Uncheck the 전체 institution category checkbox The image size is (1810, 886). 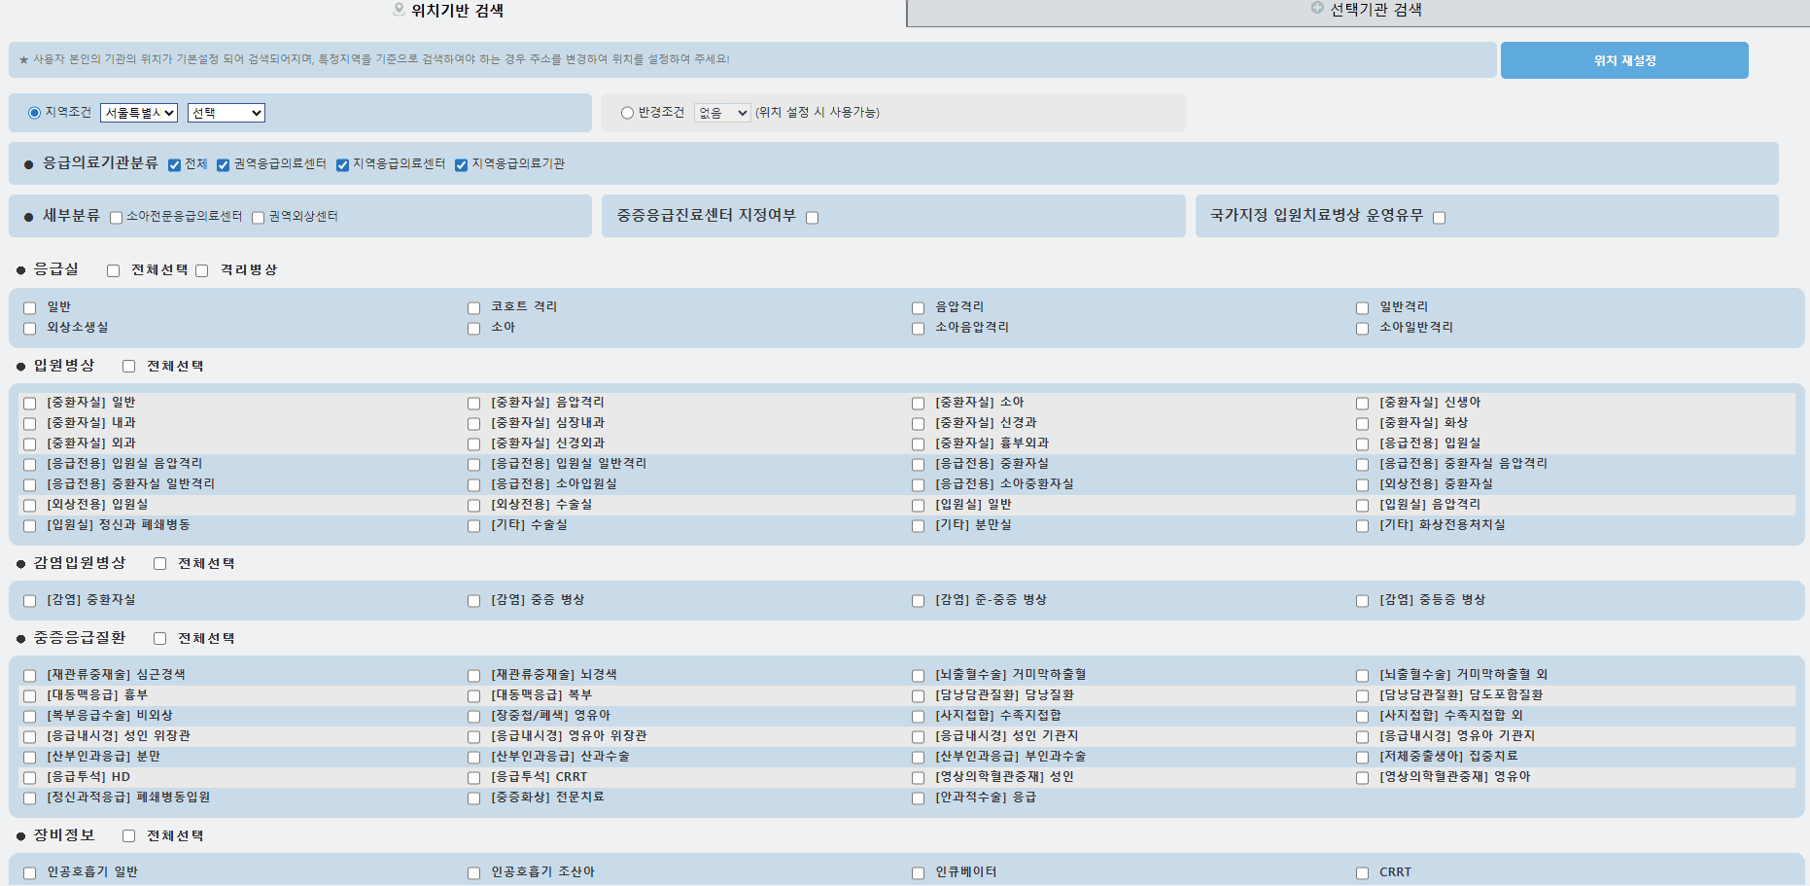click(x=173, y=163)
